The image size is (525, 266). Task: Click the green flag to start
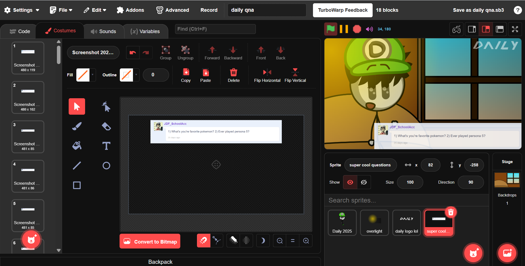(x=331, y=29)
